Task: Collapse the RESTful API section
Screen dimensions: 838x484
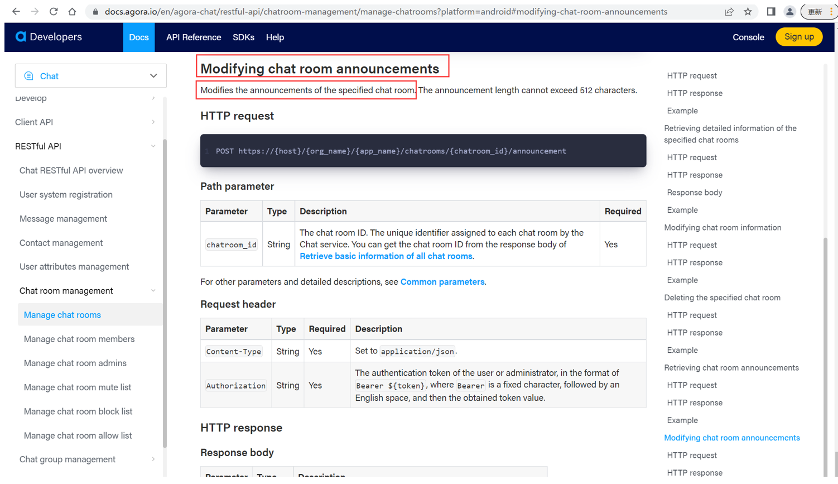Action: click(x=153, y=146)
